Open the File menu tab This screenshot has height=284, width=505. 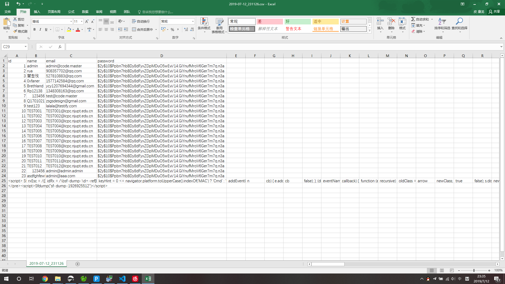[8, 12]
